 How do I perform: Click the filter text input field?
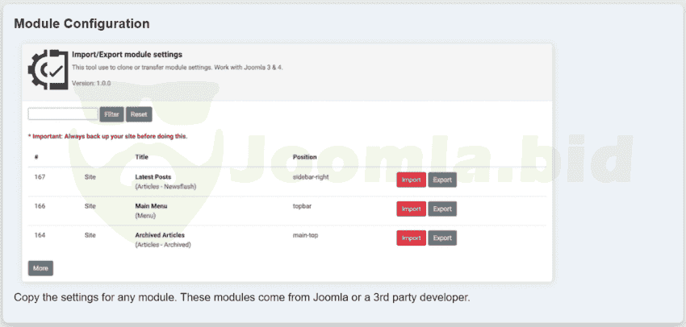62,114
